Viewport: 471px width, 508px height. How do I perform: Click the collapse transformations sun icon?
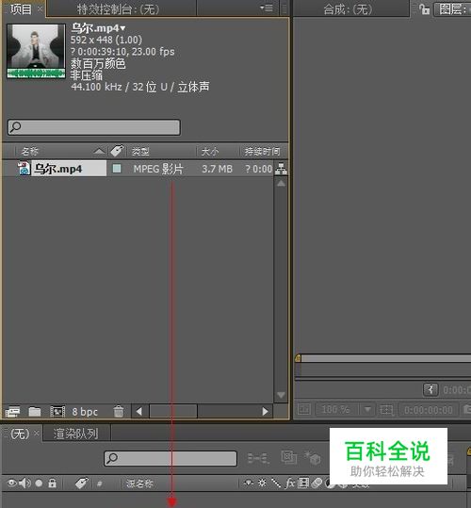262,483
